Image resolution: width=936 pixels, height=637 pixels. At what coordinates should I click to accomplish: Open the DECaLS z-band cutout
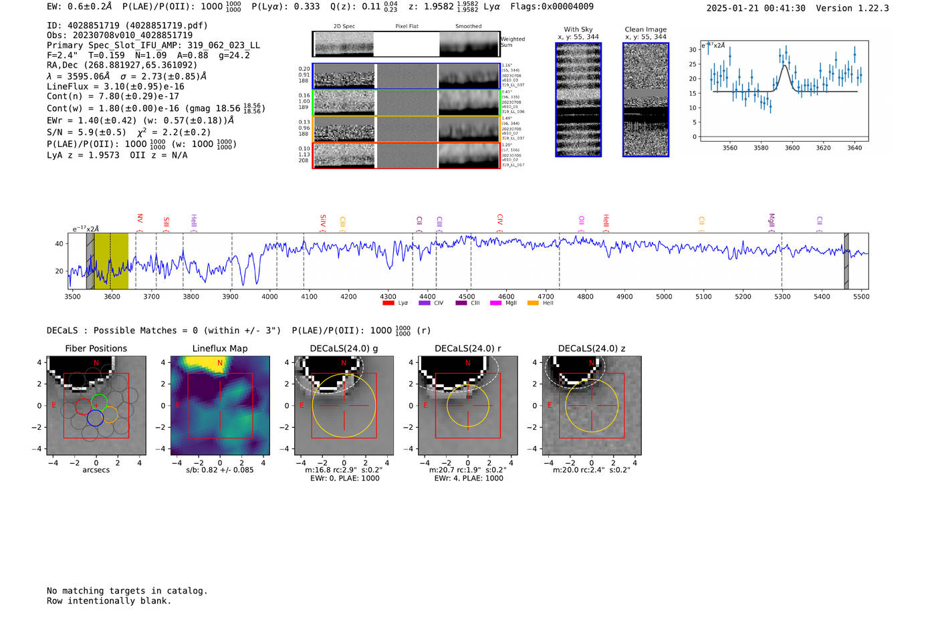coord(592,406)
